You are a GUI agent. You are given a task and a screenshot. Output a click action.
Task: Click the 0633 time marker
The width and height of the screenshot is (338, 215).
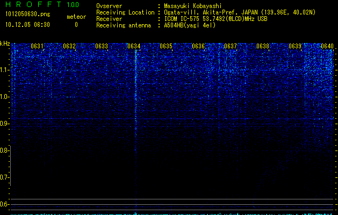tap(102, 46)
